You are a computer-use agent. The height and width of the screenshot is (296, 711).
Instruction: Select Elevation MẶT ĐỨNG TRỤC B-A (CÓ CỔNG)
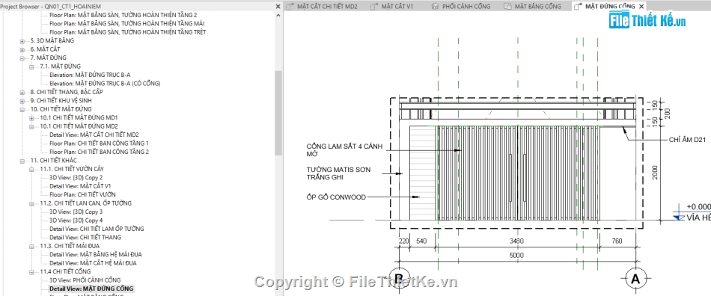pyautogui.click(x=105, y=84)
